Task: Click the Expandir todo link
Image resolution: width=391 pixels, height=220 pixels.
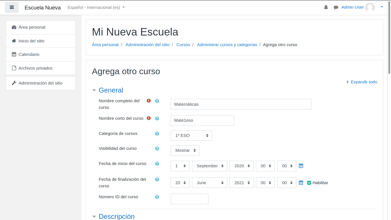Action: tap(364, 82)
